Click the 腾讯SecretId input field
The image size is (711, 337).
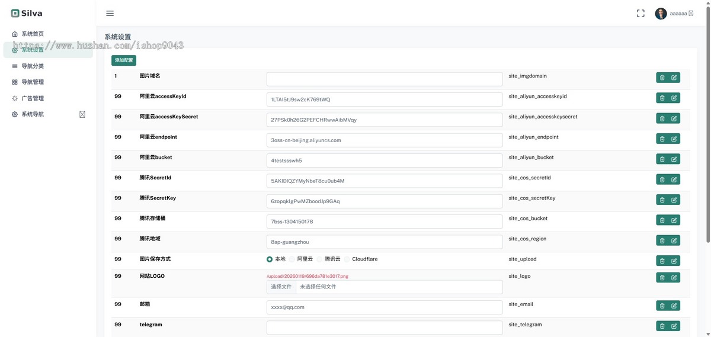pos(385,181)
